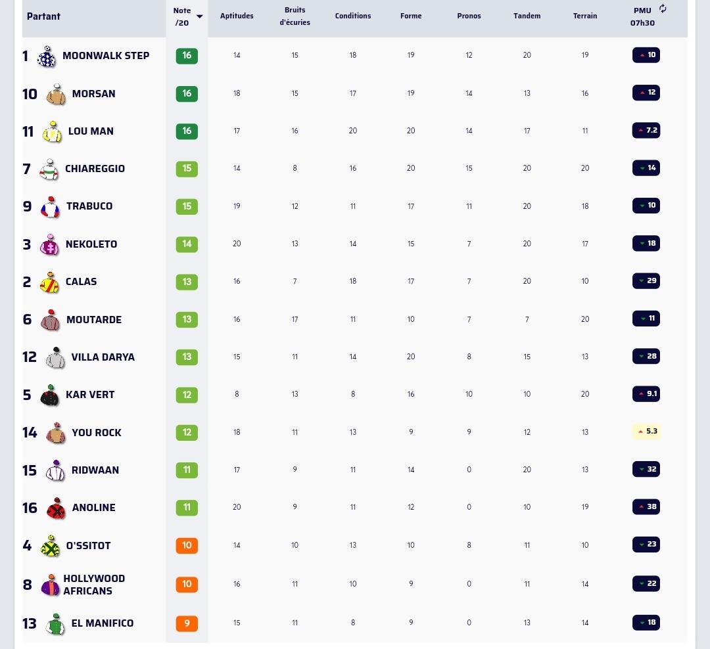Sort table by Aptitudes column
This screenshot has height=649, width=710.
pos(237,16)
